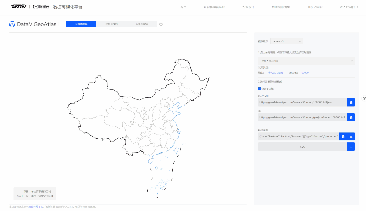Expand the collapsed panel arrow on right edge
366x211 pixels.
[364, 98]
